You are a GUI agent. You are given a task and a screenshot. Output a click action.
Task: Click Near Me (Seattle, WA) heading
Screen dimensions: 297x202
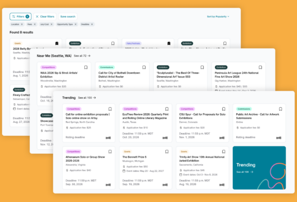click(54, 56)
